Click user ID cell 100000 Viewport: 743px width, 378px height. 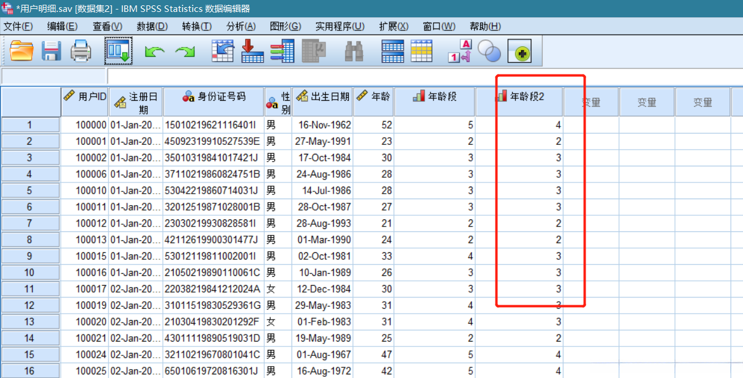pyautogui.click(x=85, y=125)
